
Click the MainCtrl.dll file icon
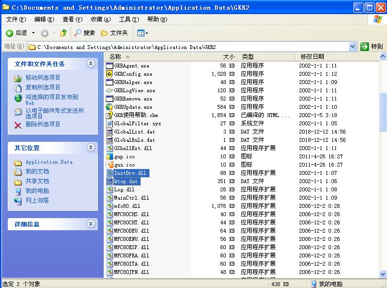pyautogui.click(x=109, y=198)
